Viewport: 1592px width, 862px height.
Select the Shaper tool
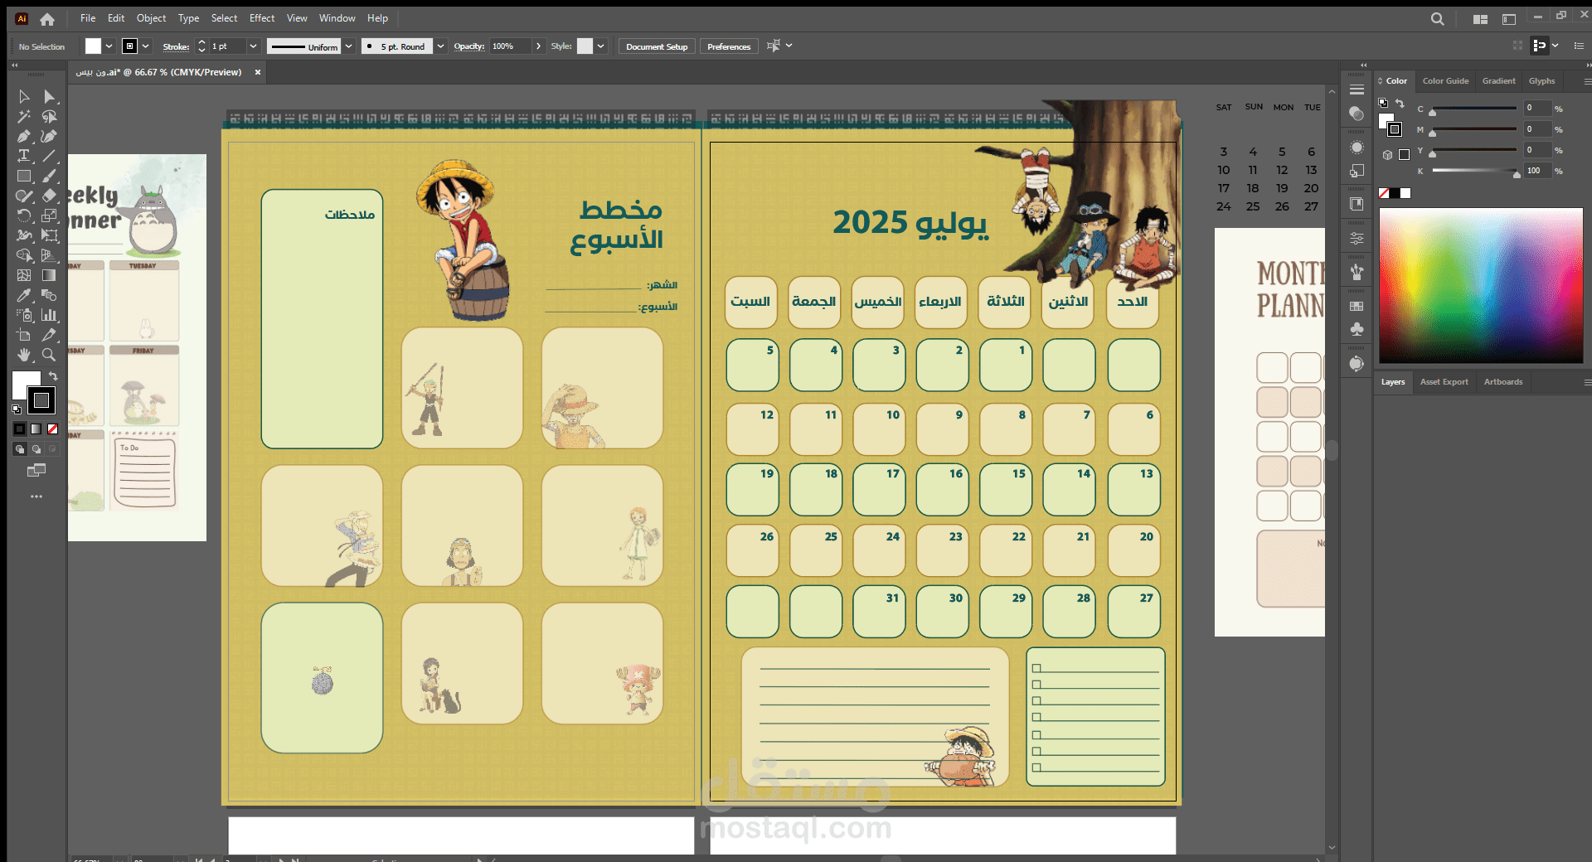point(24,196)
